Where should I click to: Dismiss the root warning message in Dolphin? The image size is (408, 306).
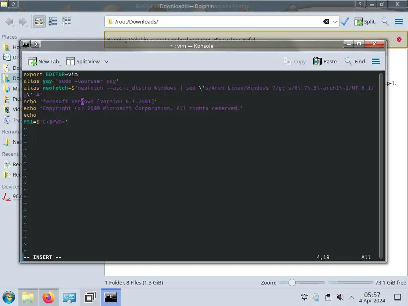point(399,39)
